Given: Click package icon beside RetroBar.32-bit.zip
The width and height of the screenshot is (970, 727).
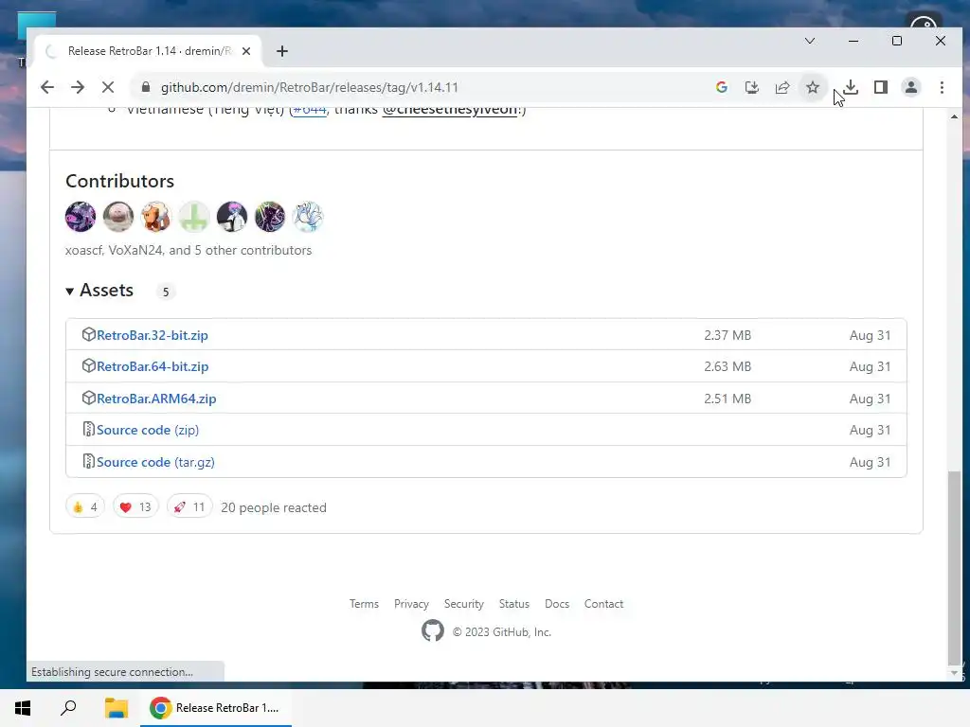Looking at the screenshot, I should coord(88,334).
